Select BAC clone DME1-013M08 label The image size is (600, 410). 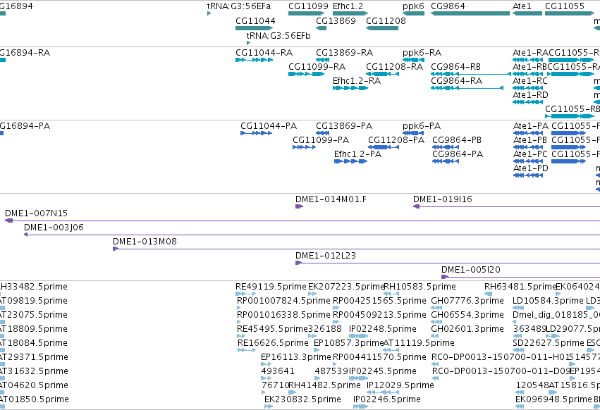(x=145, y=242)
